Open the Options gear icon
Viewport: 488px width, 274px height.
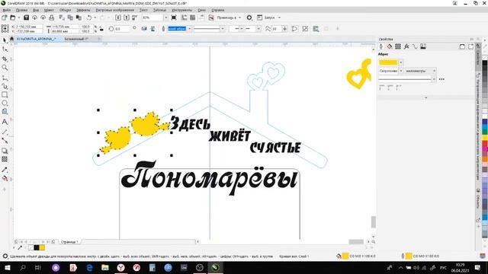pyautogui.click(x=249, y=18)
